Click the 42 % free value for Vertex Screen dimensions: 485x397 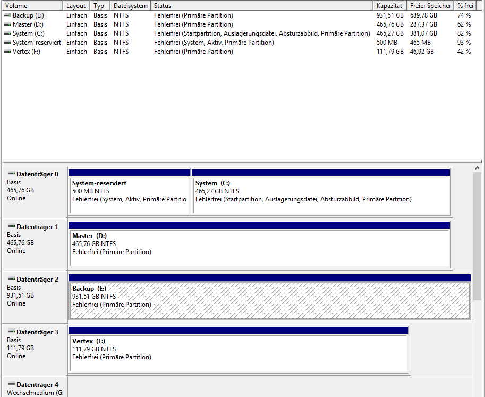point(464,52)
